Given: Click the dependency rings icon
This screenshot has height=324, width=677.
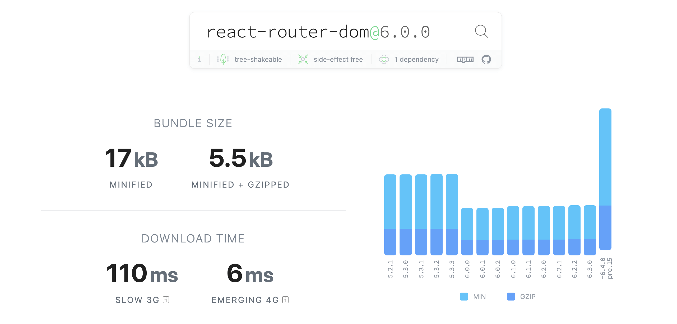Looking at the screenshot, I should pos(384,59).
